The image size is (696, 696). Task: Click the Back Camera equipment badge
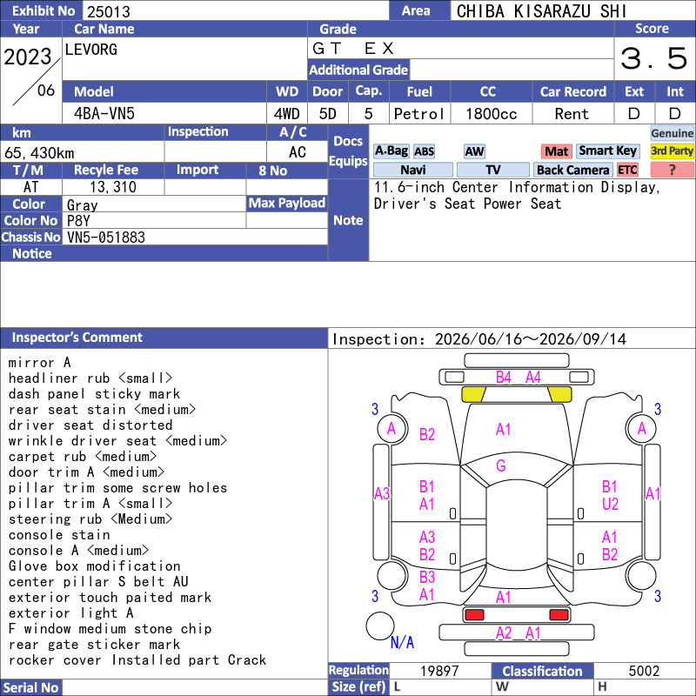coord(572,170)
